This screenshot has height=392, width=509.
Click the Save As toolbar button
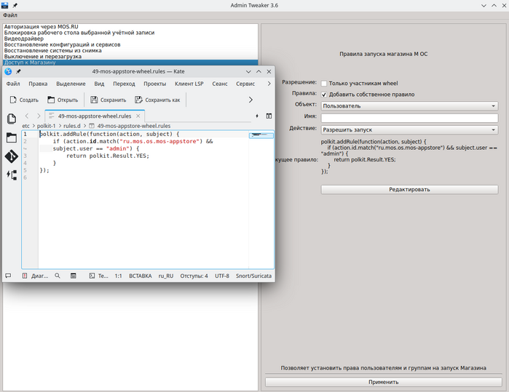pos(157,100)
